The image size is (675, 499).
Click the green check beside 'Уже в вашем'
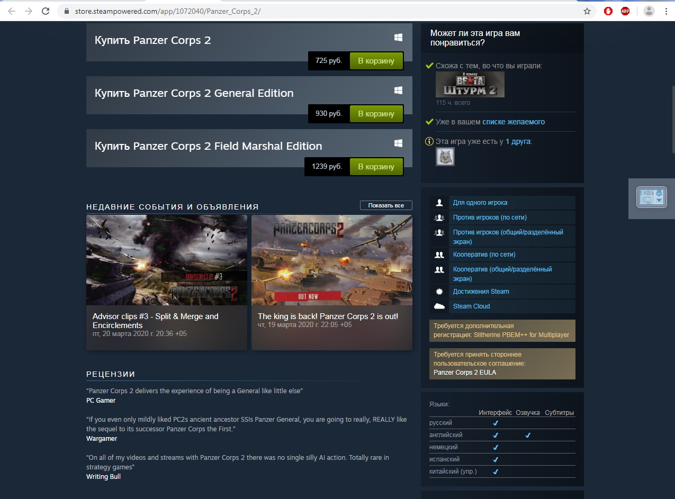point(429,122)
